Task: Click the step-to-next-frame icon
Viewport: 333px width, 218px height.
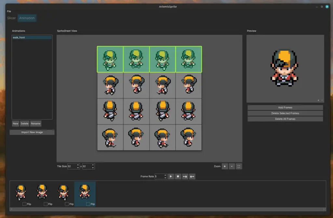Action: tap(192, 176)
